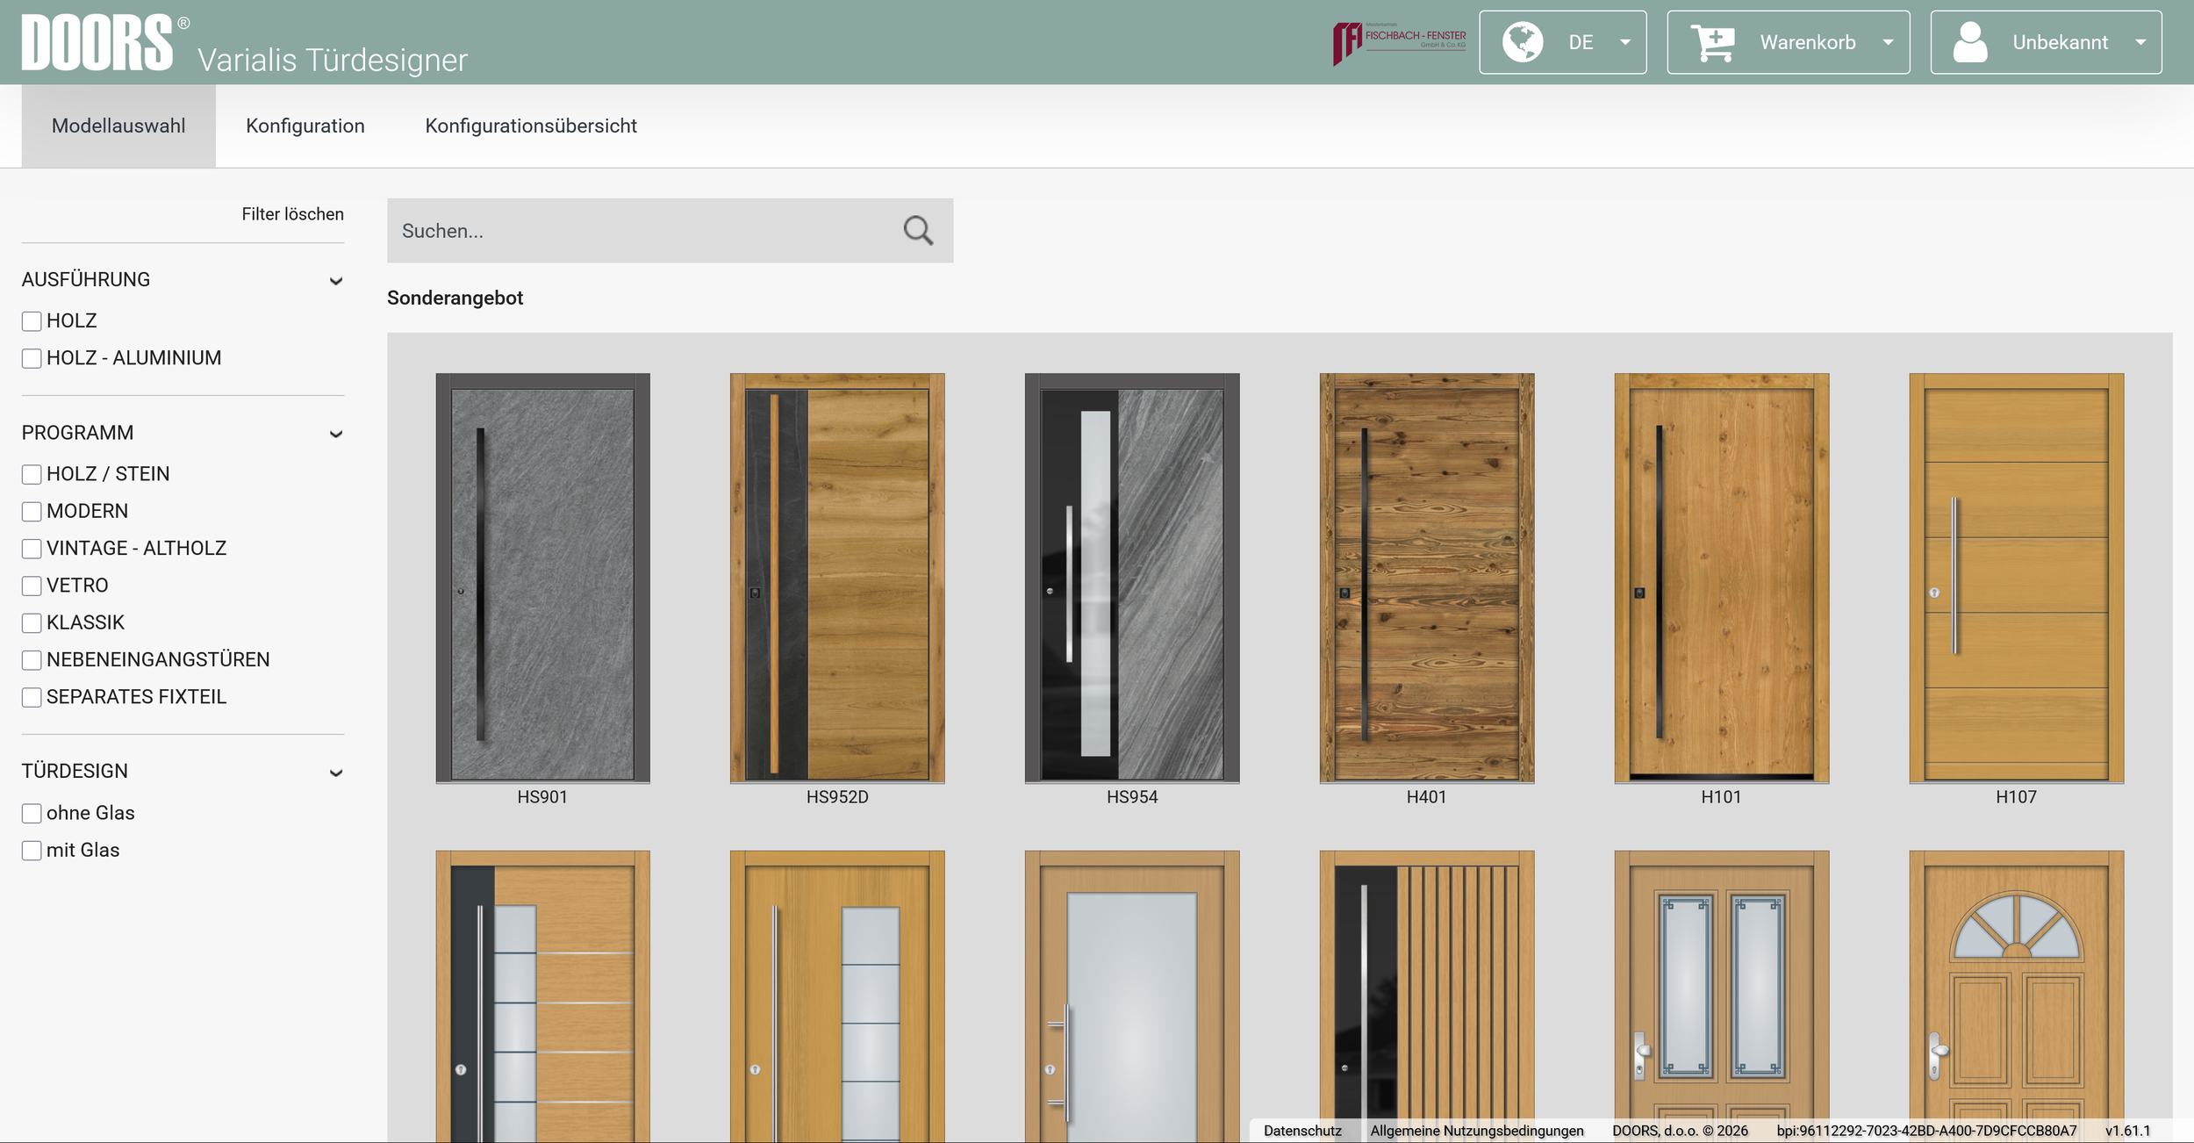Click the Warenkorb button label
The height and width of the screenshot is (1143, 2194).
click(1808, 42)
